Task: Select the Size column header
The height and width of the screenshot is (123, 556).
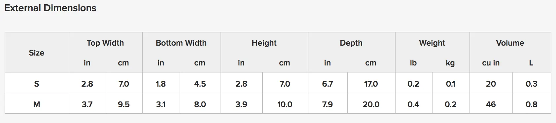Action: (x=37, y=53)
